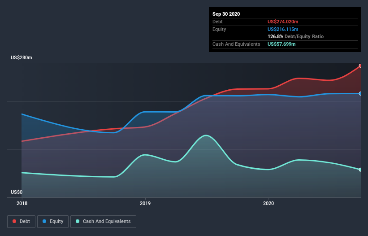Image resolution: width=368 pixels, height=236 pixels.
Task: Click the US$0 axis label
Action: coord(17,192)
